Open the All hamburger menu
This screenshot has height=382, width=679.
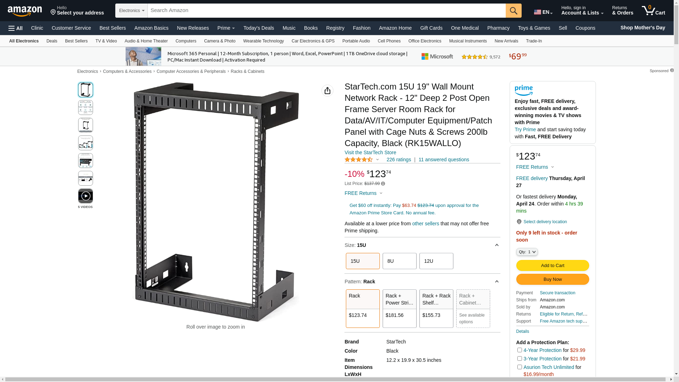pyautogui.click(x=16, y=28)
